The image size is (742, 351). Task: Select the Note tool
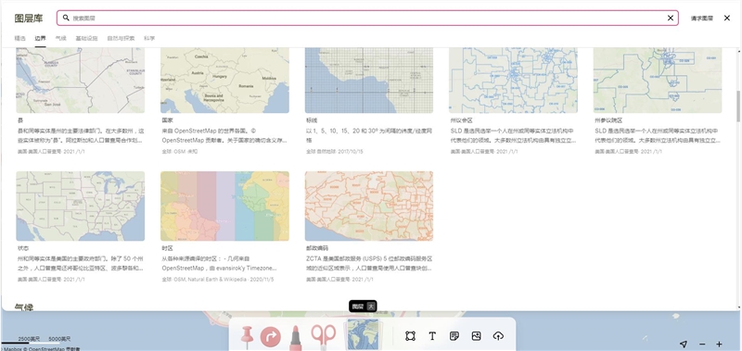coord(454,336)
